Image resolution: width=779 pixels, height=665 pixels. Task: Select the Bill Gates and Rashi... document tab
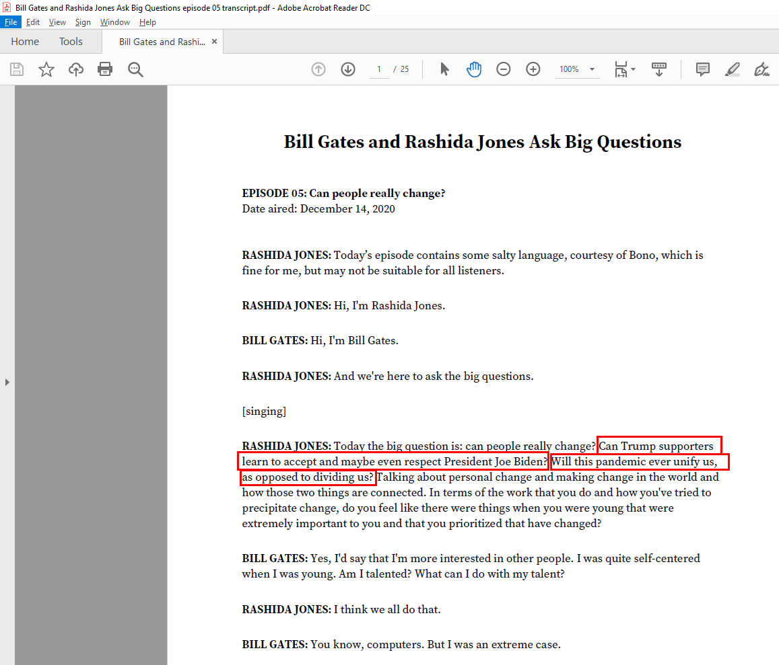click(162, 42)
